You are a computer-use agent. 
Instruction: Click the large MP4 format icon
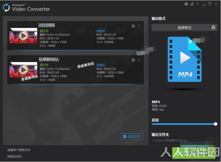184,59
